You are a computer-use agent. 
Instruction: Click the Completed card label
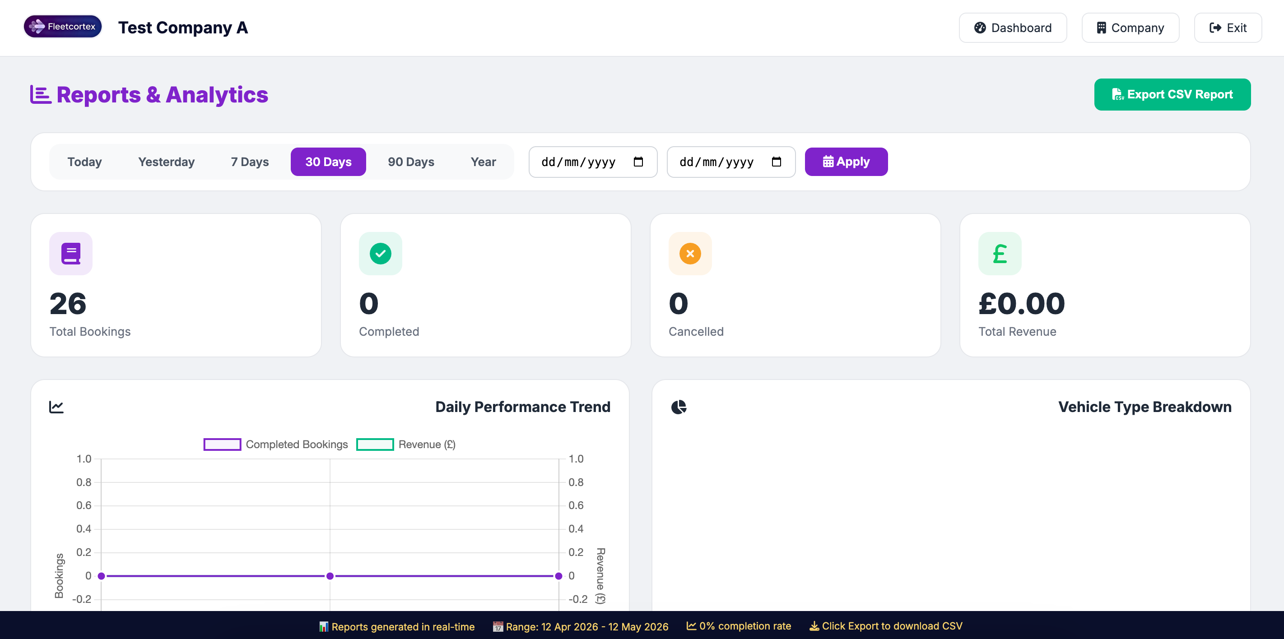(389, 332)
